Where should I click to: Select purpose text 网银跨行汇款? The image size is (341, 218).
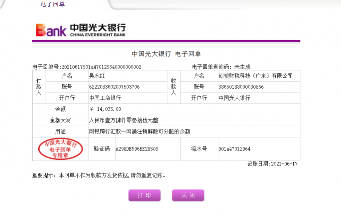pos(105,131)
